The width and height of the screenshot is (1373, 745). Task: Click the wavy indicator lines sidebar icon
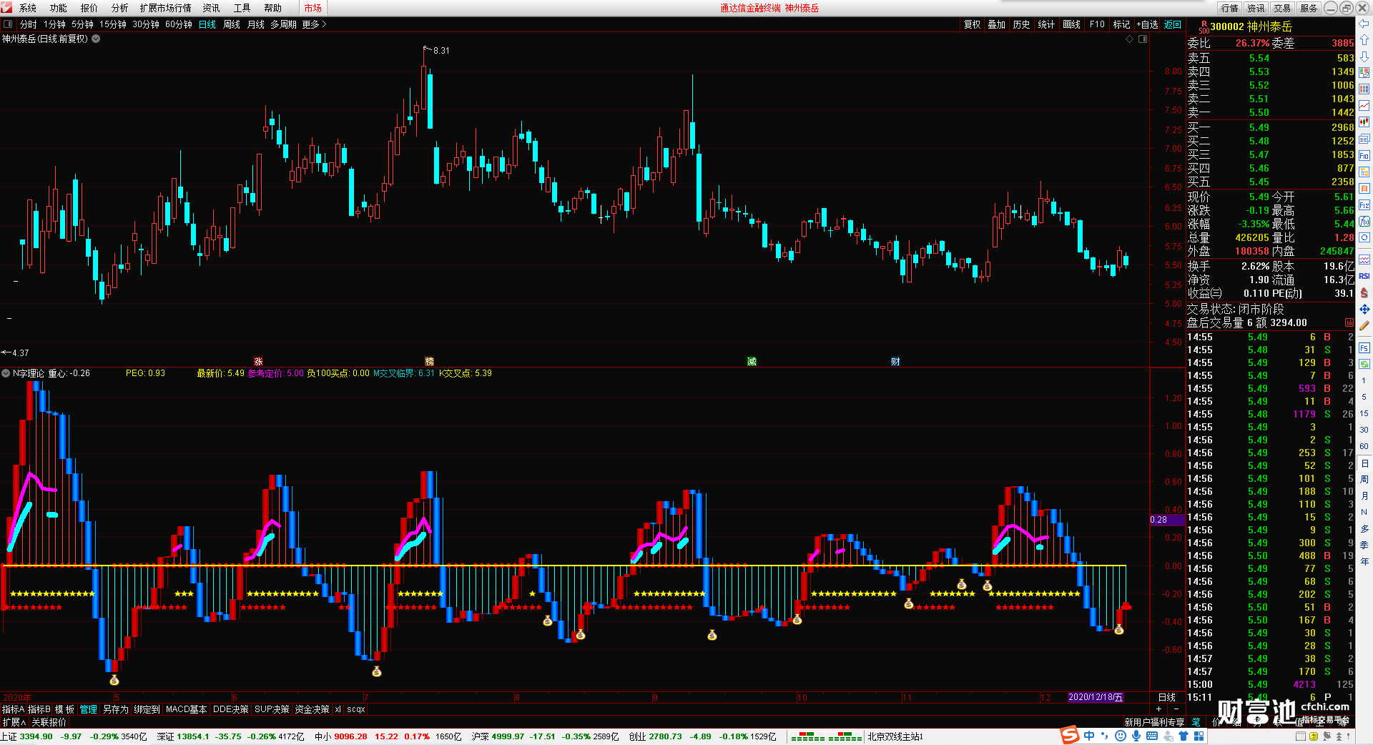pos(1364,260)
